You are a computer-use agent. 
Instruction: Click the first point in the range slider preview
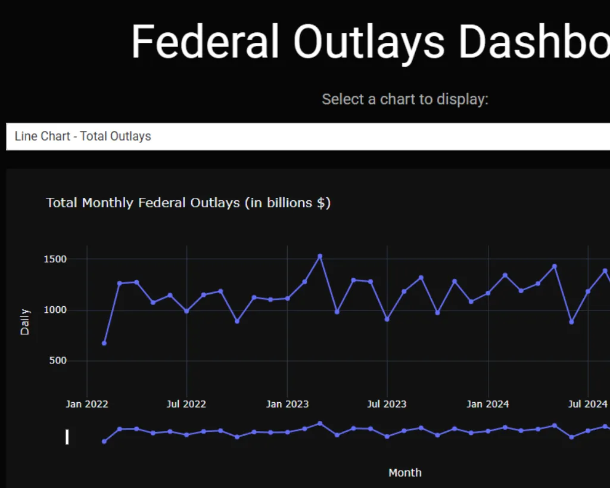(104, 442)
